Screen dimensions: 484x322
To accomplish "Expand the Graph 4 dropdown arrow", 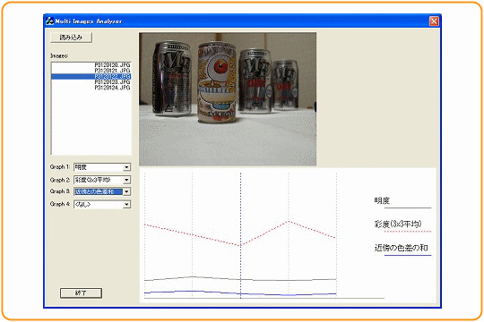I will coord(126,204).
